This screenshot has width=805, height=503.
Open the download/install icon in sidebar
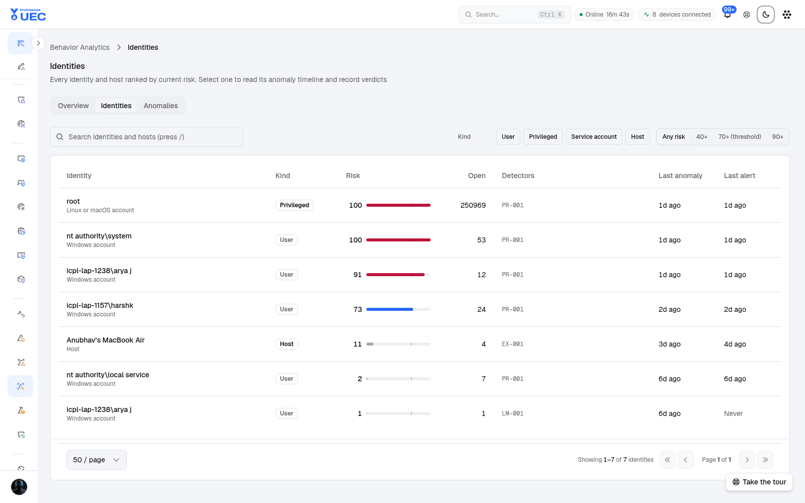21,66
